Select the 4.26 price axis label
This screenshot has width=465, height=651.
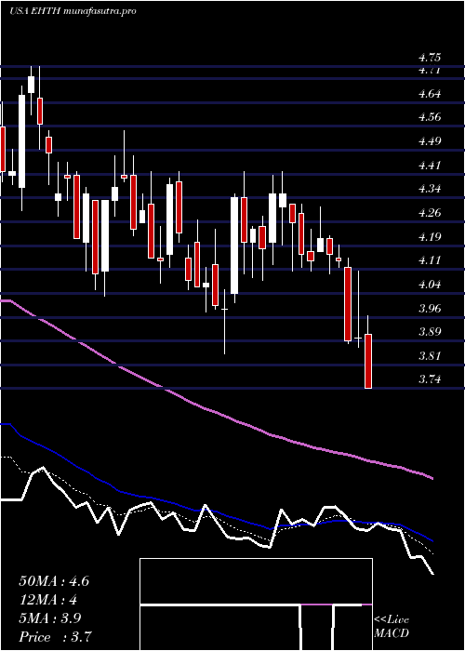(430, 213)
